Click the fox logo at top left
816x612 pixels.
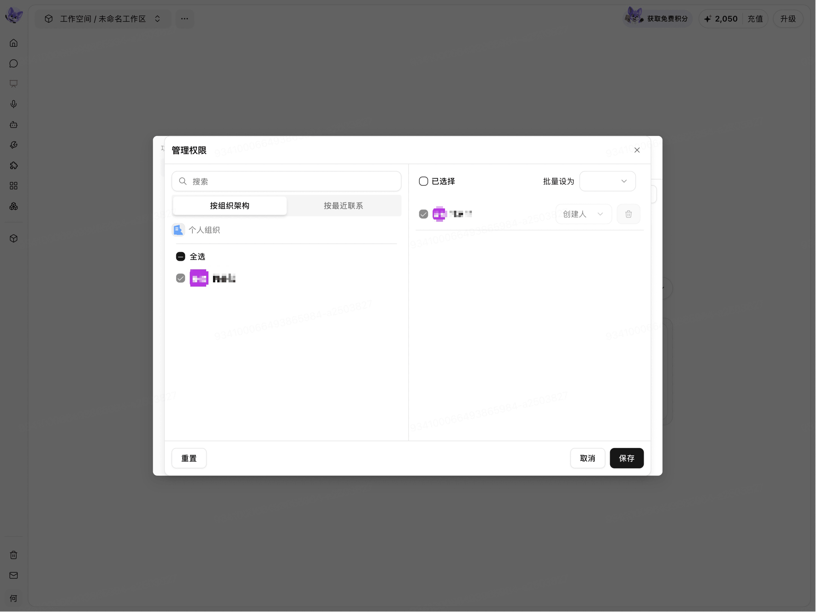pyautogui.click(x=14, y=16)
